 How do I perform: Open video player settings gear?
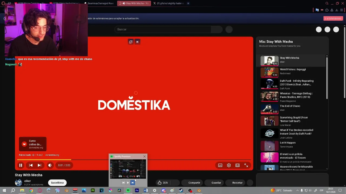click(x=229, y=165)
